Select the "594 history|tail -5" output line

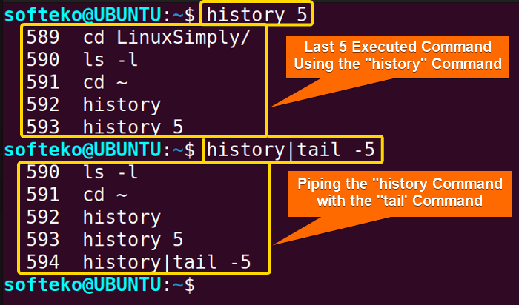tap(139, 262)
